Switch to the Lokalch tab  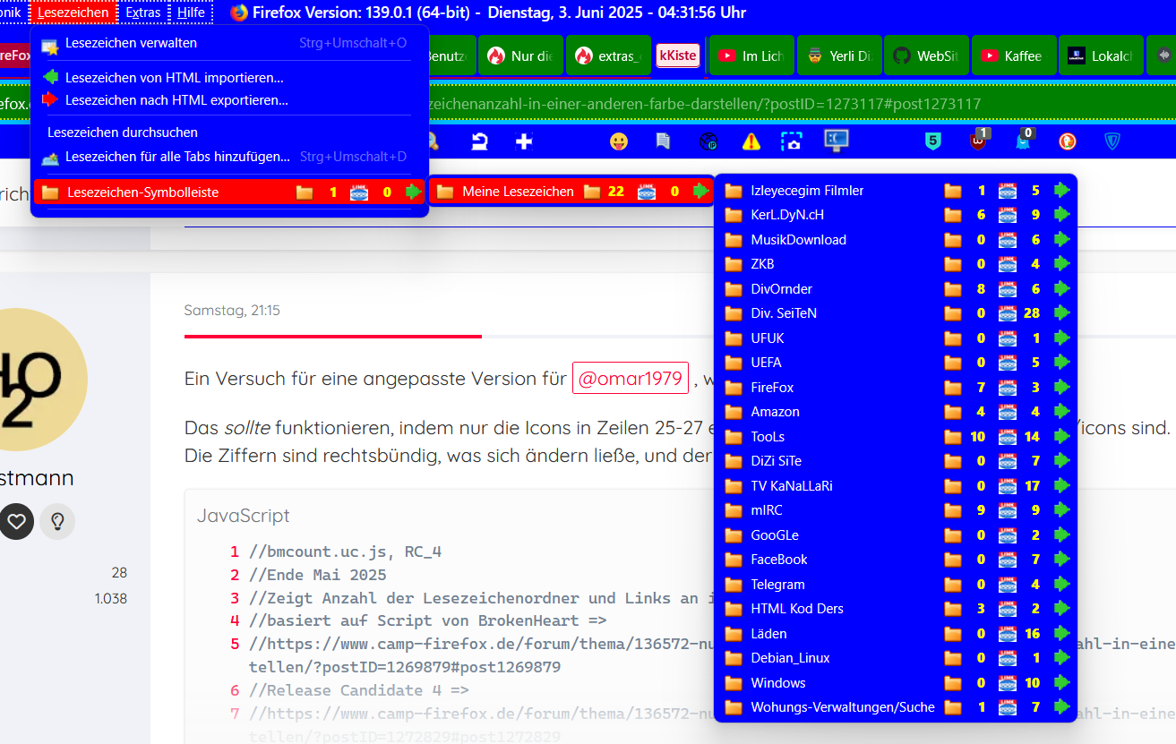(x=1101, y=56)
